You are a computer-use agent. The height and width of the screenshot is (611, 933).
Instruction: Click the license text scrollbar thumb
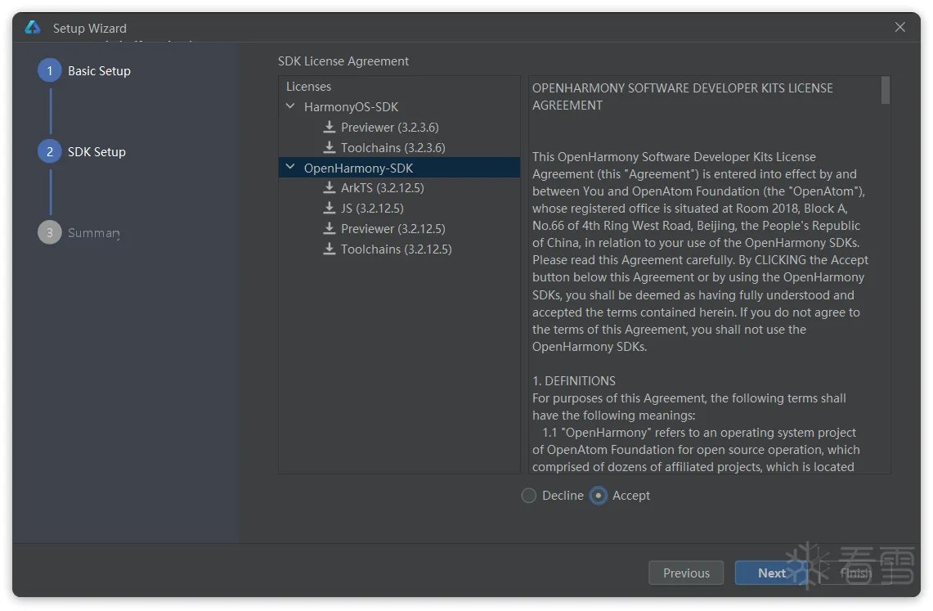[886, 90]
